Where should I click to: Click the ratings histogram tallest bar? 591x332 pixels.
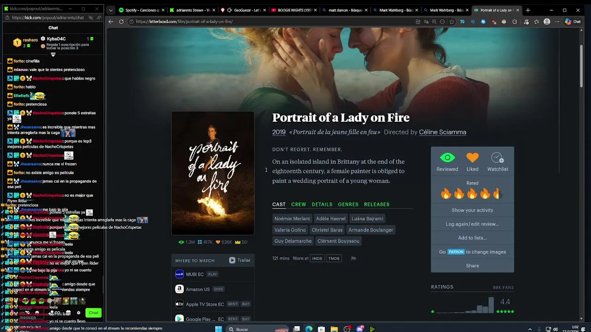point(491,305)
